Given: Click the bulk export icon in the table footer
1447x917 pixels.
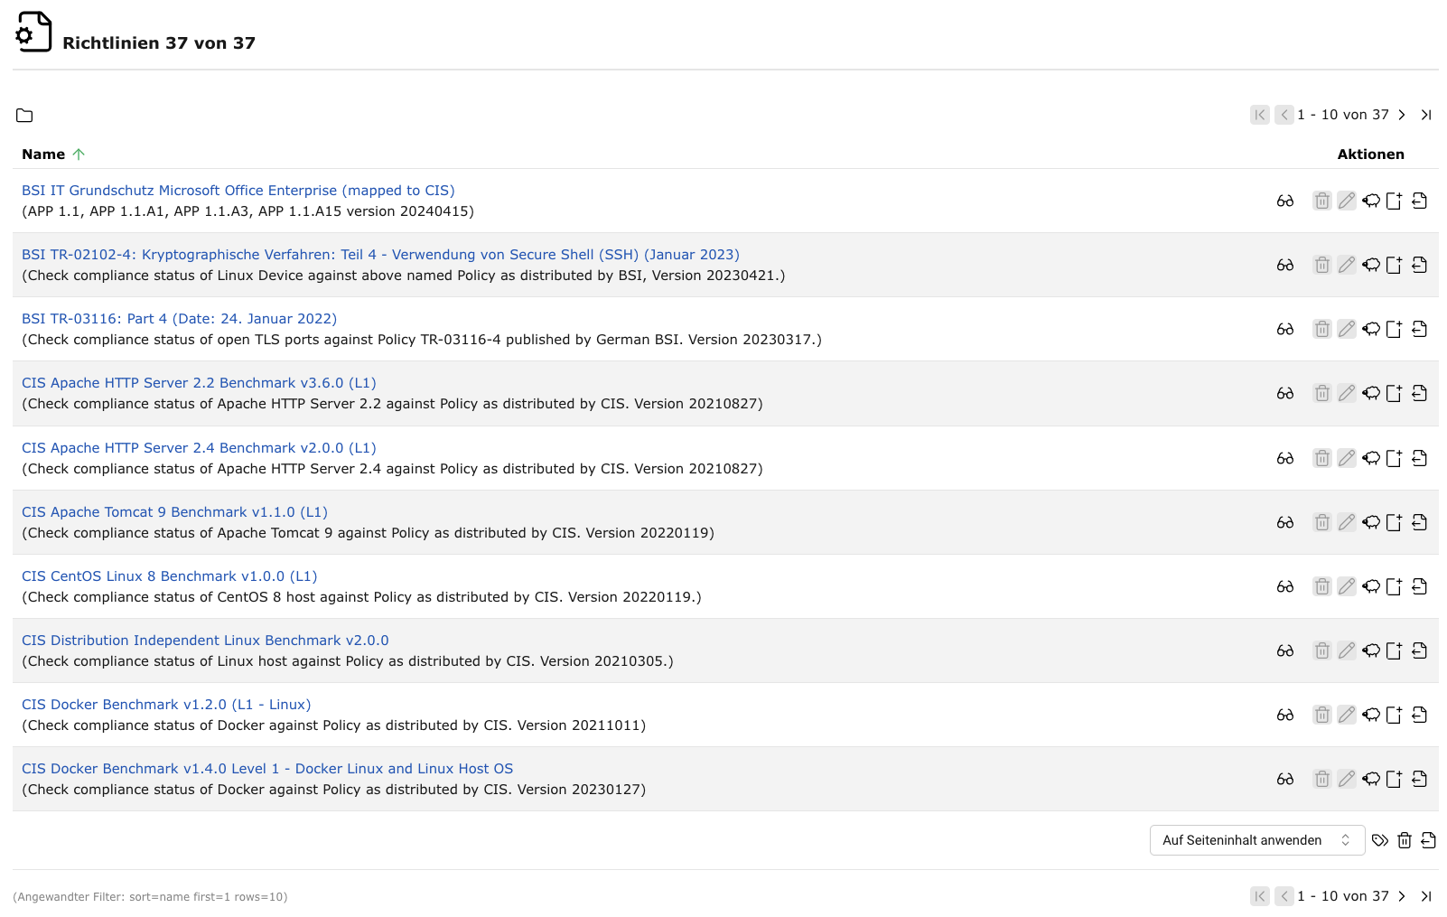Looking at the screenshot, I should [1428, 840].
